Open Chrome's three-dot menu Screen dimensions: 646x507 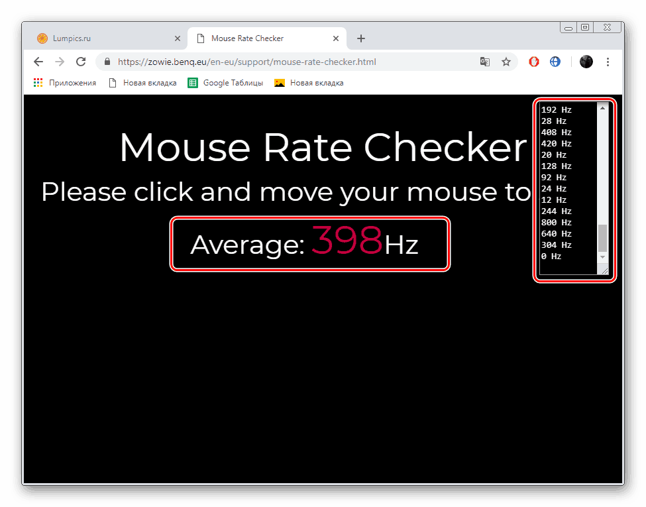coord(608,62)
